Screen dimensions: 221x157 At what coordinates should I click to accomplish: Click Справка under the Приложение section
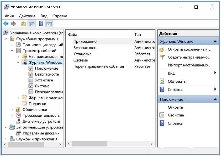coord(175,124)
